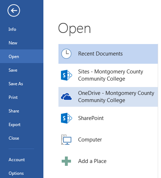Viewport: 161px width, 178px height.
Task: Click the SharePoint place logo icon
Action: point(66,118)
